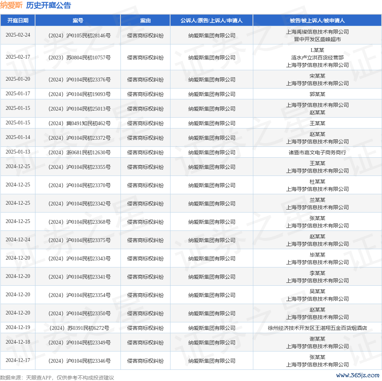Viewport: 382px width, 381px height.
Task: Click the 数据来源 天眼查APP footer note
Action: point(57,378)
